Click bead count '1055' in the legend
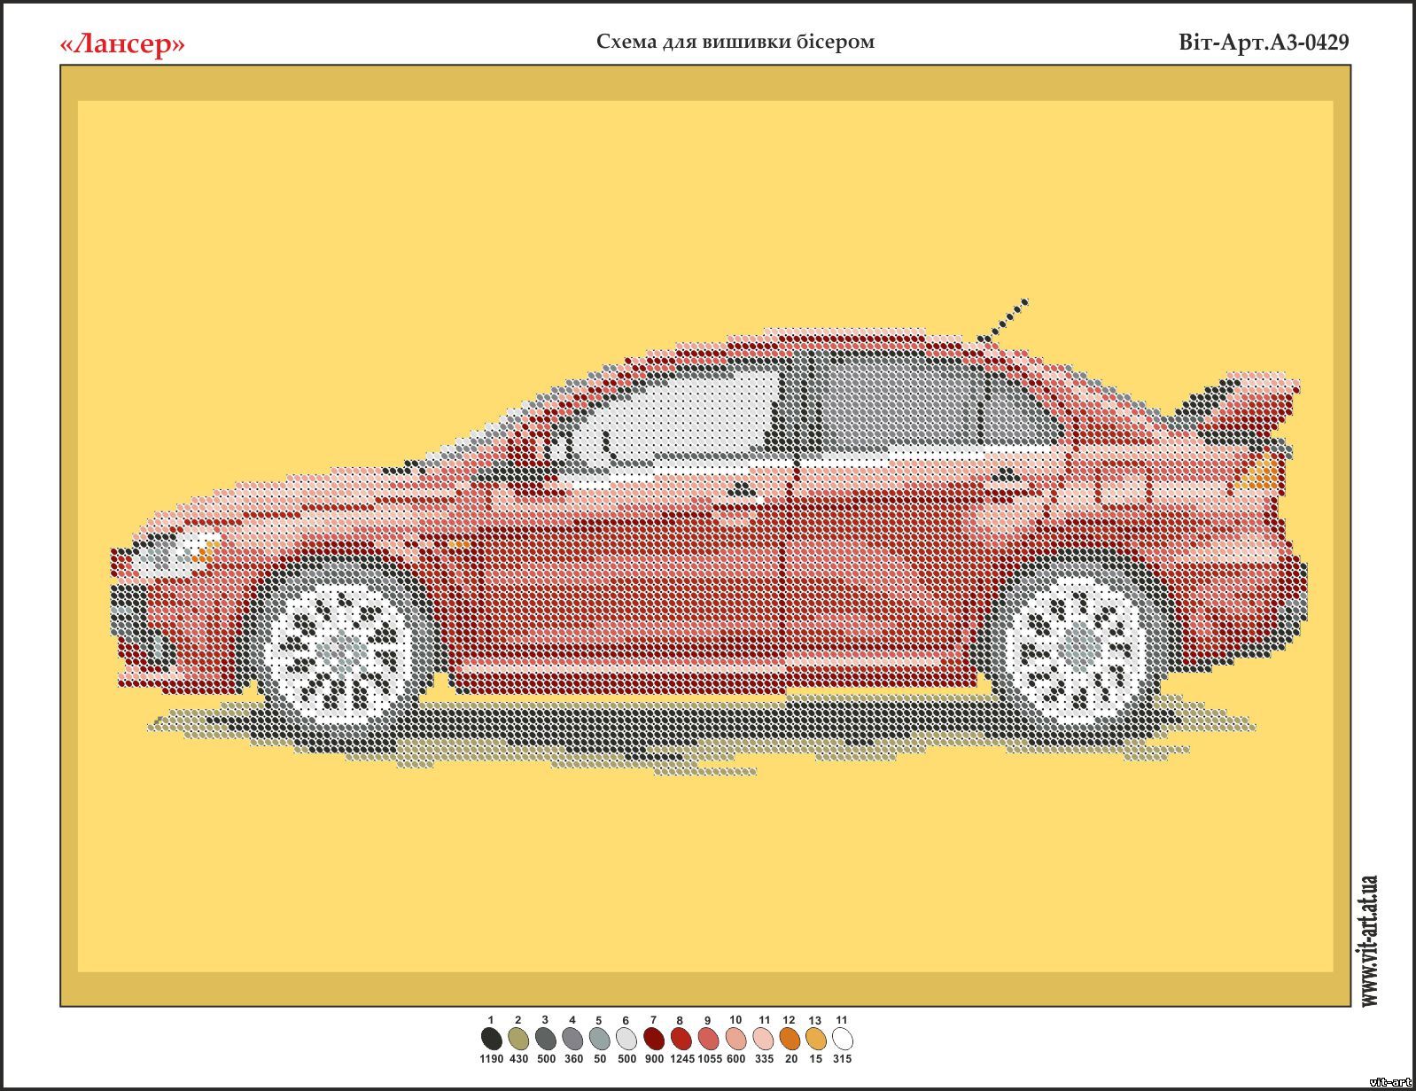This screenshot has width=1416, height=1091. [710, 1059]
